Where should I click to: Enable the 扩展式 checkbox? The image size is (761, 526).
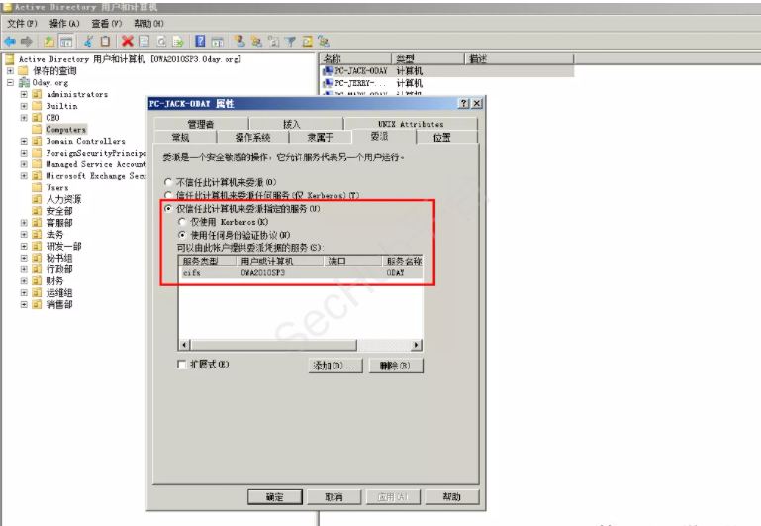coord(181,365)
